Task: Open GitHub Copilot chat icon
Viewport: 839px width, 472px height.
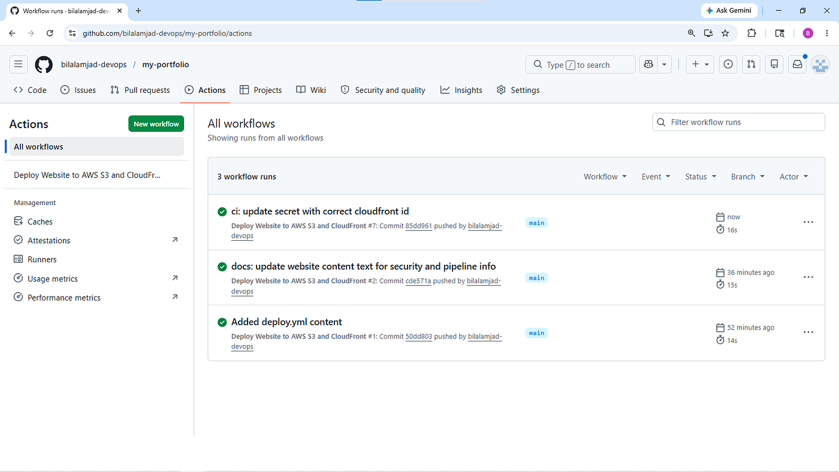Action: tap(648, 65)
